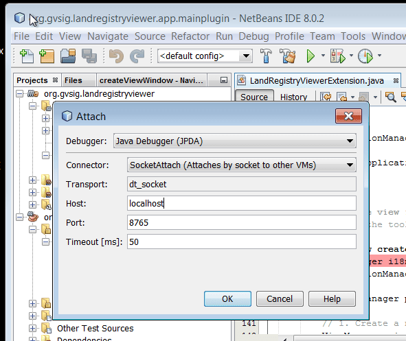406x341 pixels.
Task: Open the Source menu
Action: pyautogui.click(x=150, y=36)
